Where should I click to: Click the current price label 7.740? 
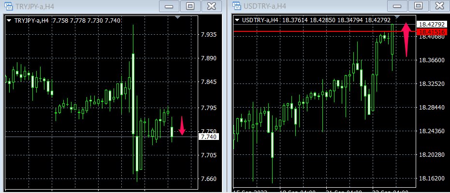tap(209, 137)
